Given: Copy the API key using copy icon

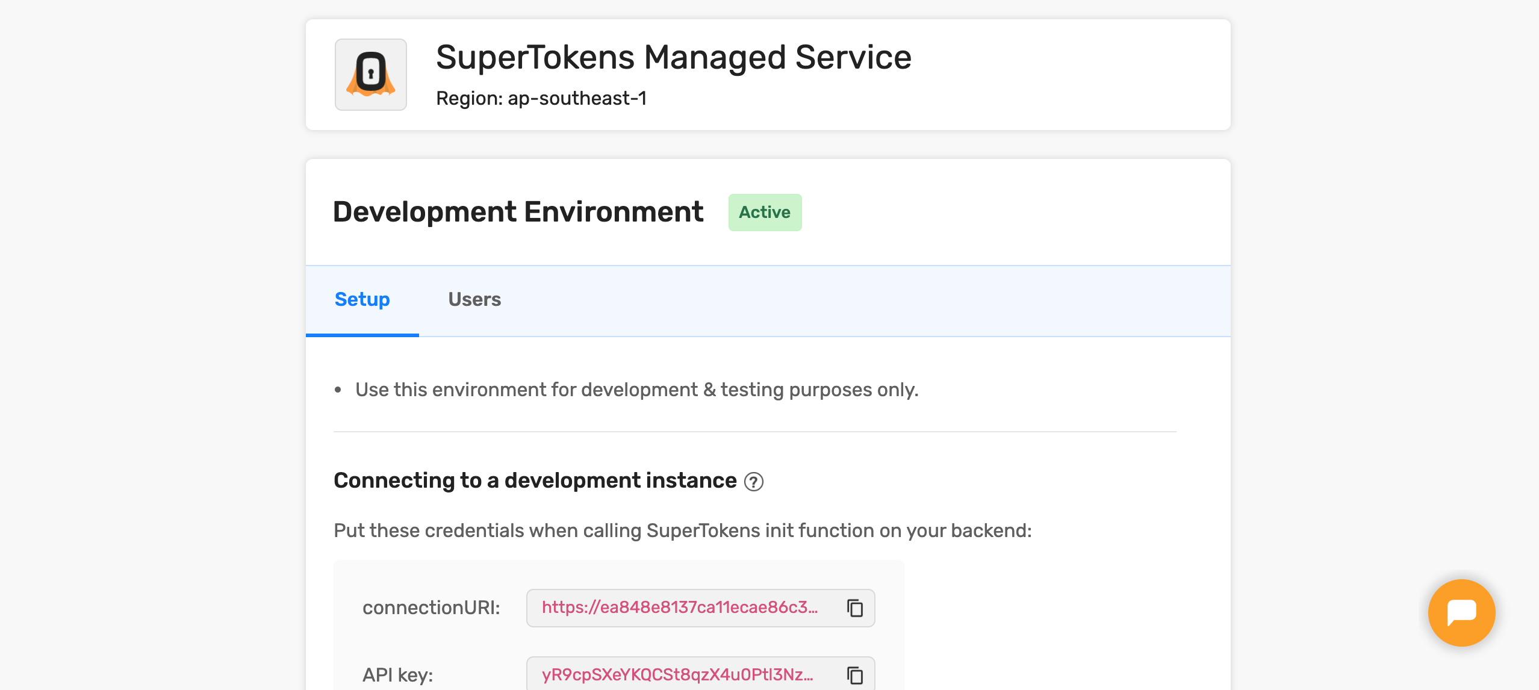Looking at the screenshot, I should point(854,676).
